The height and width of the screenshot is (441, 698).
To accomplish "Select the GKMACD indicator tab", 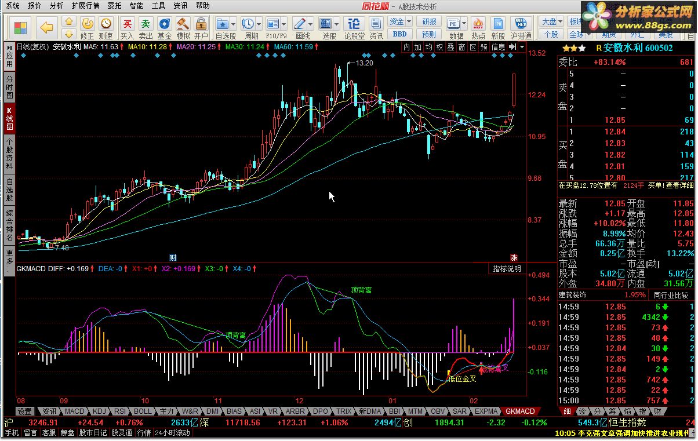I will click(520, 411).
